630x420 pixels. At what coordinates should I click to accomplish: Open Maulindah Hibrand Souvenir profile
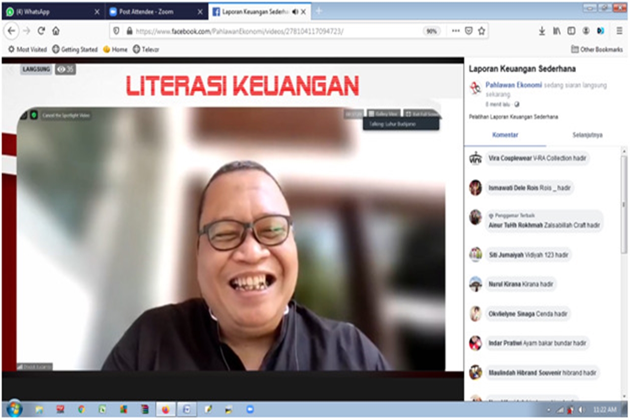click(525, 373)
